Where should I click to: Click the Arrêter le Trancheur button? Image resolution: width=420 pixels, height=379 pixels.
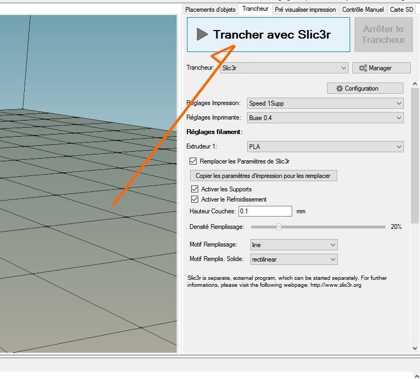383,34
